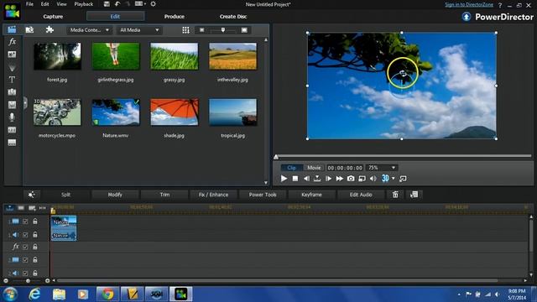
Task: Lock video track 2
Action: pyautogui.click(x=35, y=259)
